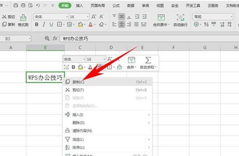Align text right in ribbon

click(x=129, y=24)
